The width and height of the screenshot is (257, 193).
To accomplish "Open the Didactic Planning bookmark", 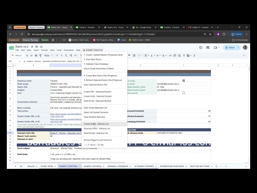I will point(31,40).
